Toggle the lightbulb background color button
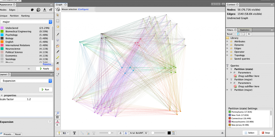Viewport: 275px width, 137px height. [x=59, y=133]
